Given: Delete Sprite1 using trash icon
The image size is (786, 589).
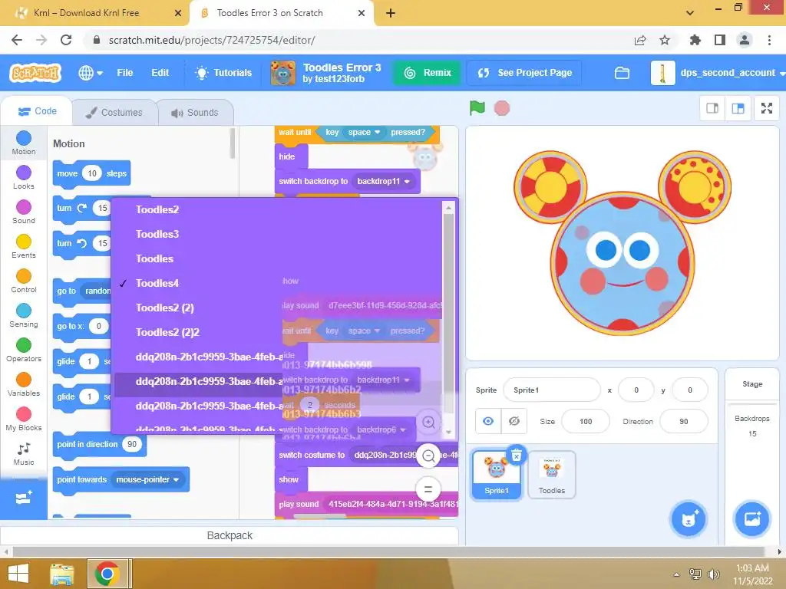Looking at the screenshot, I should 517,455.
